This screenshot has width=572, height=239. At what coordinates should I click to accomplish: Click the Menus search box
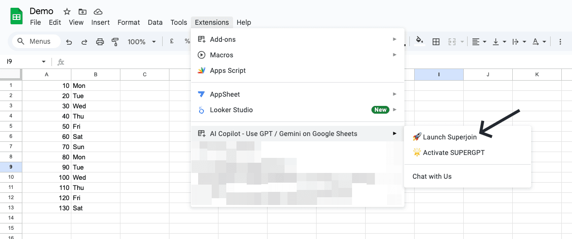36,42
